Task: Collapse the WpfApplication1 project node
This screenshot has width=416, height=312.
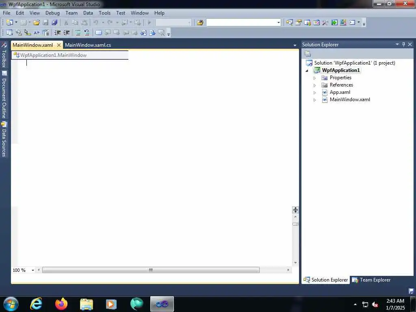Action: click(x=307, y=71)
